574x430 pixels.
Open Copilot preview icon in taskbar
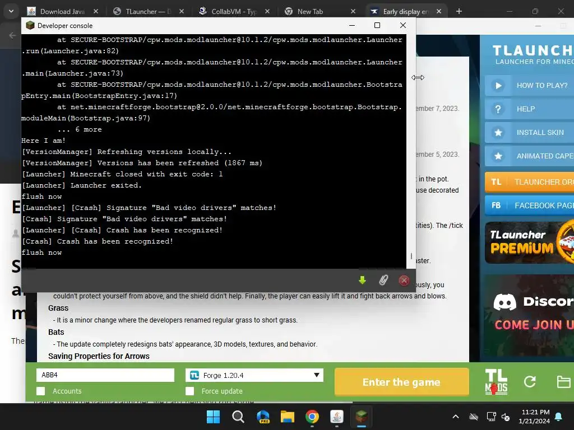click(x=263, y=417)
